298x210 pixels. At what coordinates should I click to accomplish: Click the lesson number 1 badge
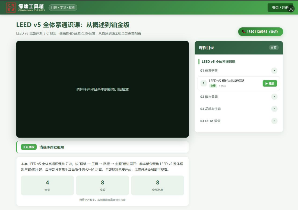(x=204, y=83)
